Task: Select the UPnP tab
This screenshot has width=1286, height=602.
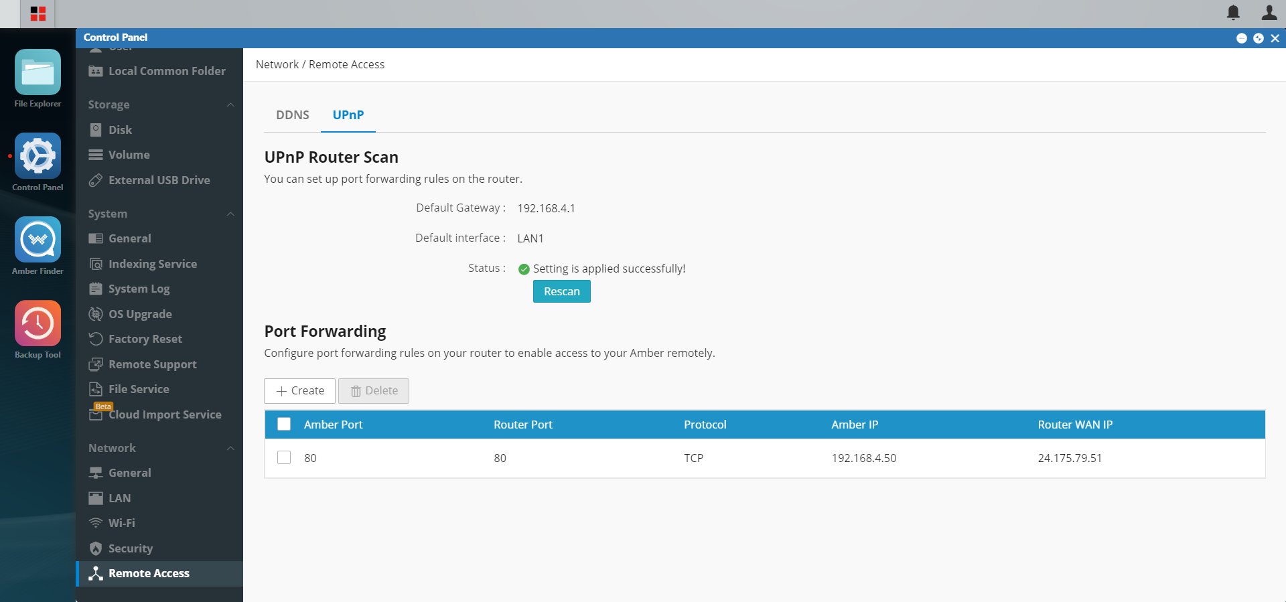Action: [x=348, y=115]
